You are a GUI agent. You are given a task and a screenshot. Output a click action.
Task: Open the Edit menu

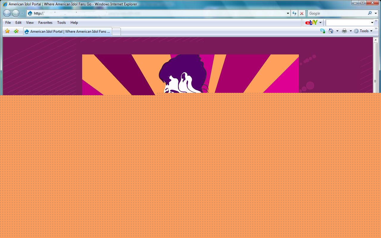click(x=18, y=23)
